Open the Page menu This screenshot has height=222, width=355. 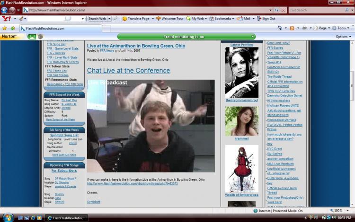(322, 28)
